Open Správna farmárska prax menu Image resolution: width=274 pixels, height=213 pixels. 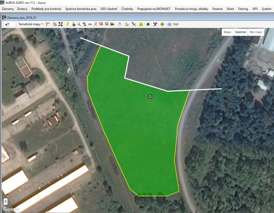[x=81, y=9]
